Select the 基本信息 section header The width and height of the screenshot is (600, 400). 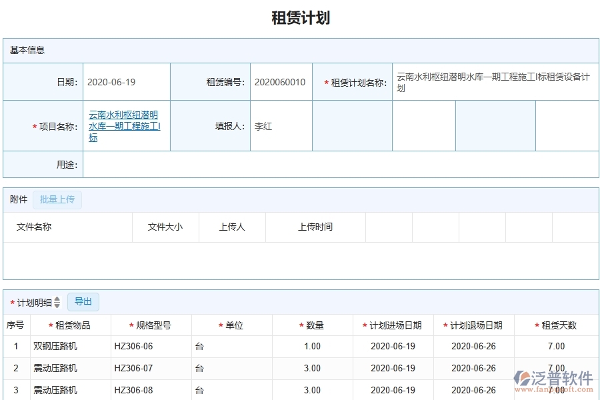point(25,50)
